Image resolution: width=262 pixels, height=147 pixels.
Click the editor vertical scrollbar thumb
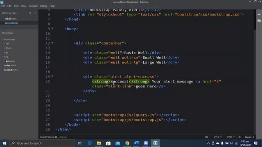255,20
